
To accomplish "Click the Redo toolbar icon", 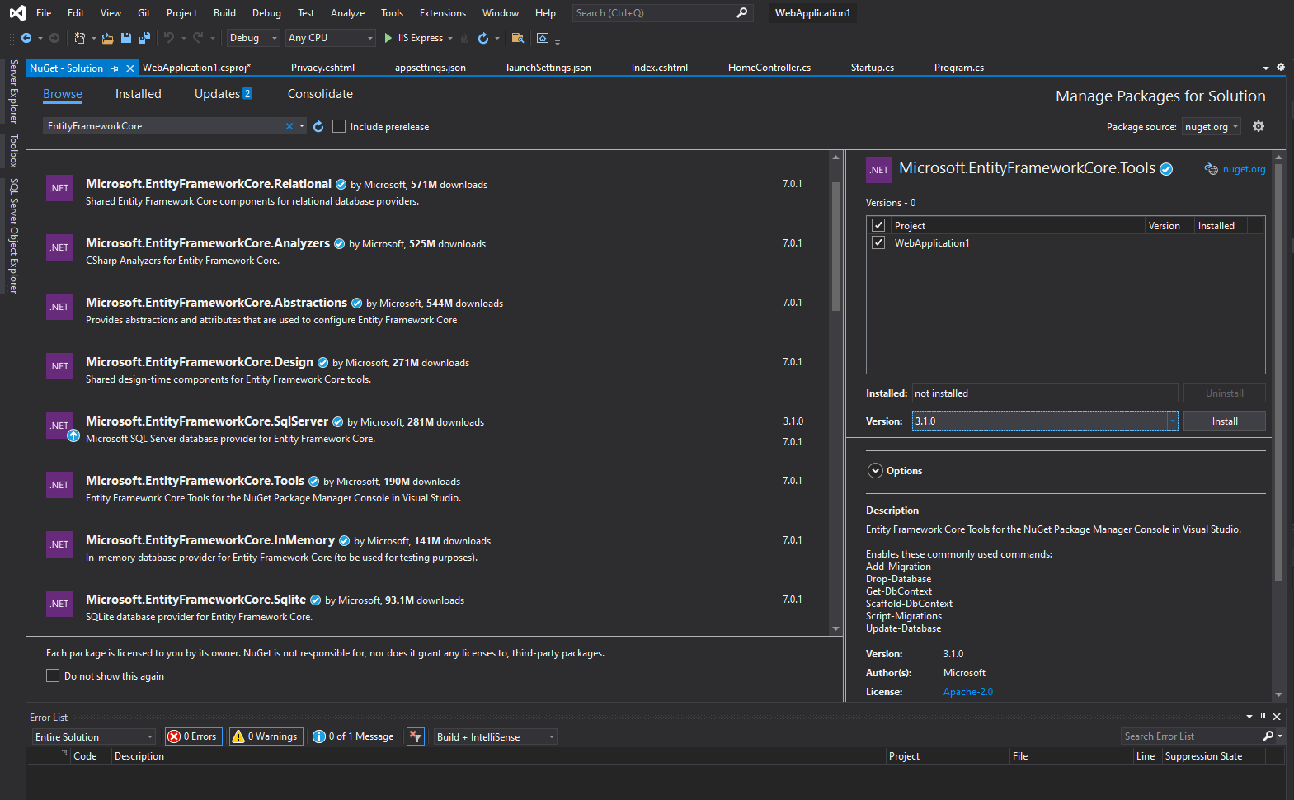I will (198, 38).
